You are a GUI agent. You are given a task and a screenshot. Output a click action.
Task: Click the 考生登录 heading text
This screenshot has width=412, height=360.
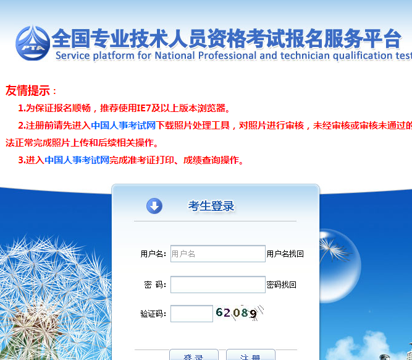coord(211,206)
